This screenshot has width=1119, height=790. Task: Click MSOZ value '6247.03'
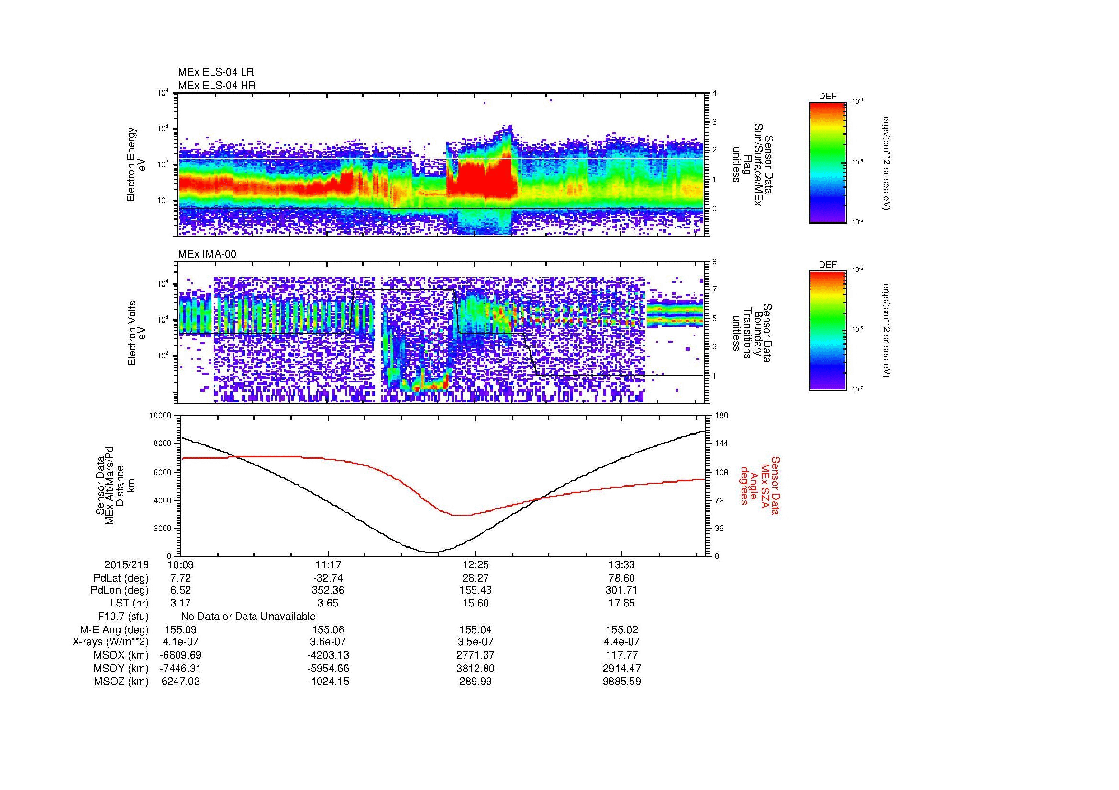pos(180,682)
